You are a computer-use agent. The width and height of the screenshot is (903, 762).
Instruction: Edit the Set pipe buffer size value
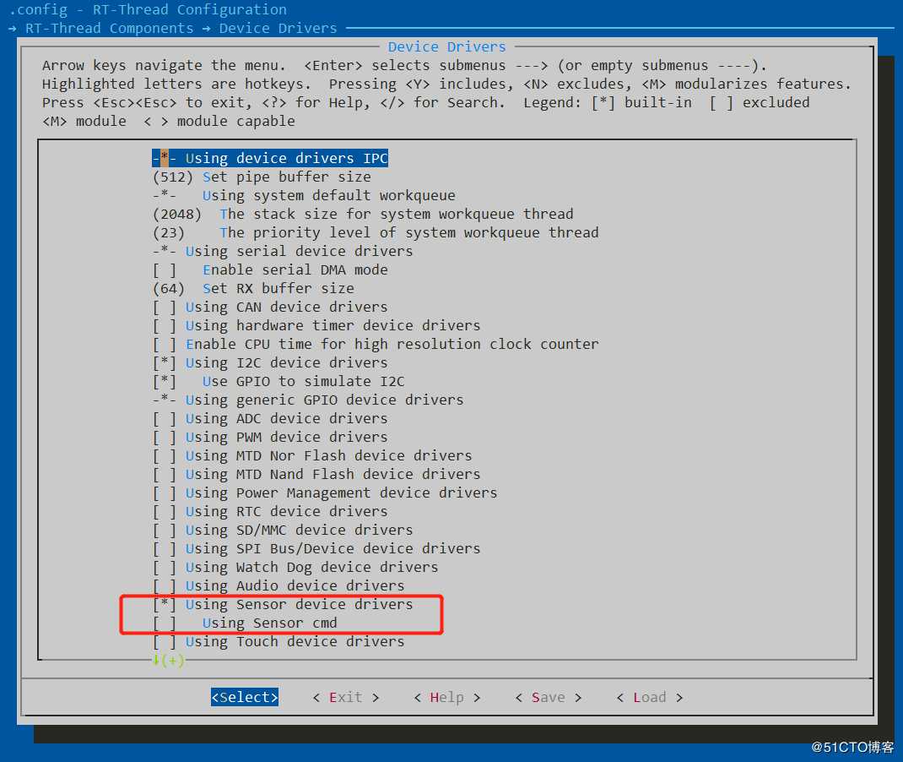point(262,177)
